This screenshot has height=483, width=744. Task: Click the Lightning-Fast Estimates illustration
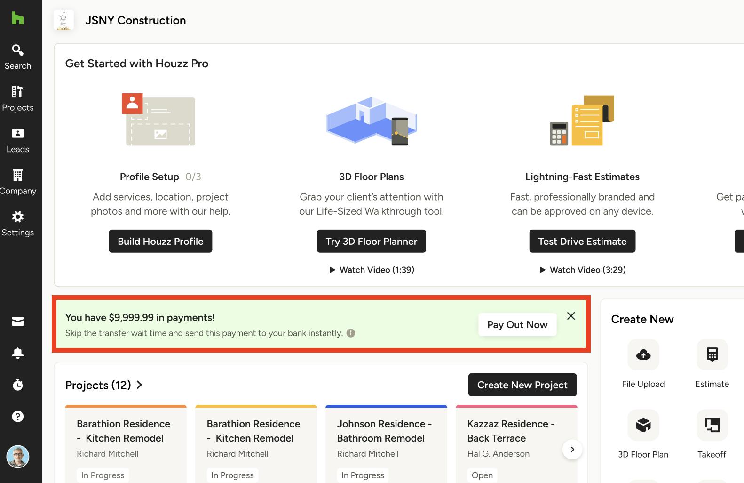coord(582,121)
